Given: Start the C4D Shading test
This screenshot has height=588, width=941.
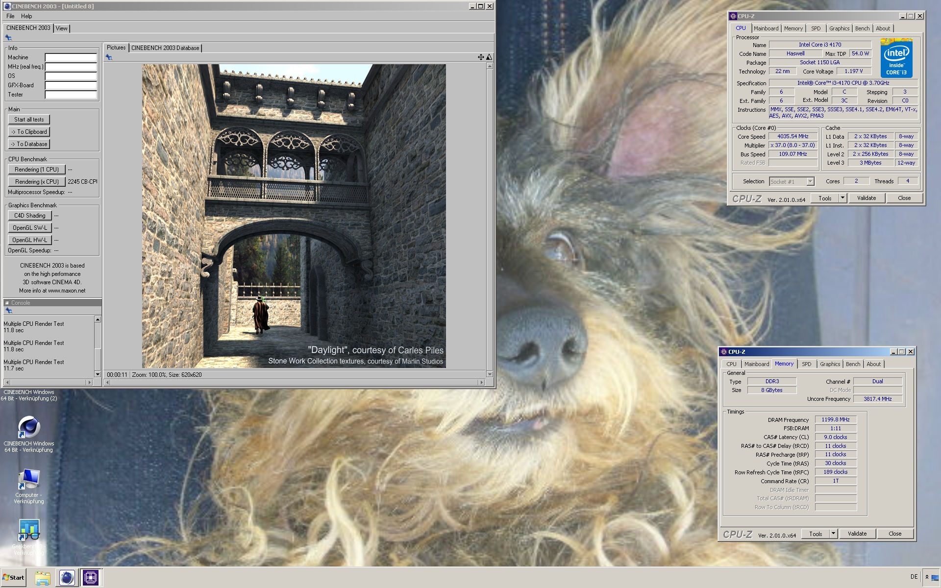Looking at the screenshot, I should coord(29,216).
